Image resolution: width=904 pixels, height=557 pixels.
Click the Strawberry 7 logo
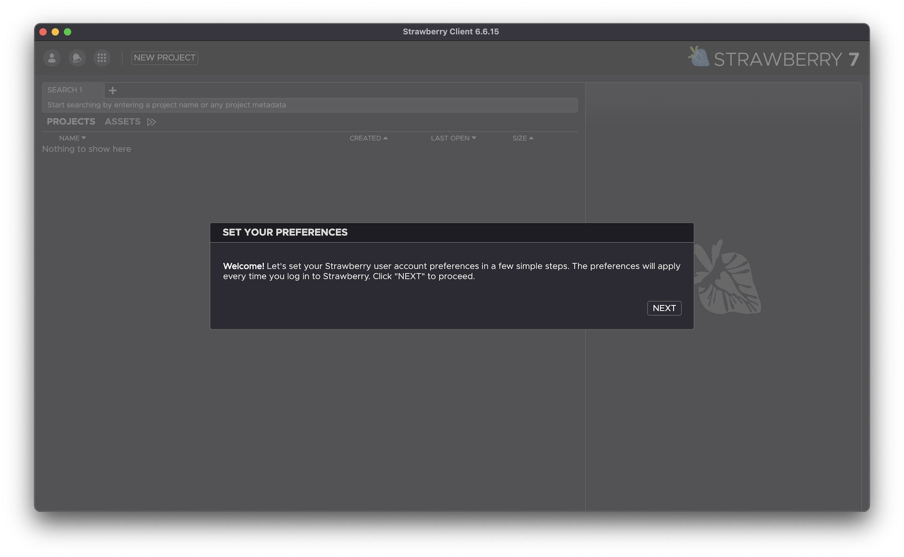pos(774,58)
